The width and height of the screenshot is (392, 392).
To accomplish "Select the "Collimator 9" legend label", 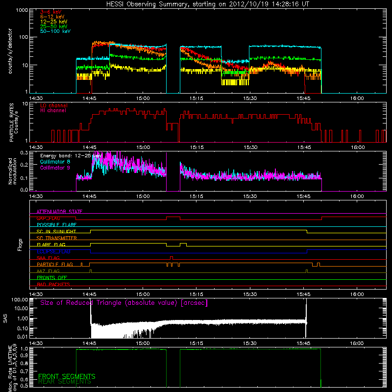I will (55, 168).
